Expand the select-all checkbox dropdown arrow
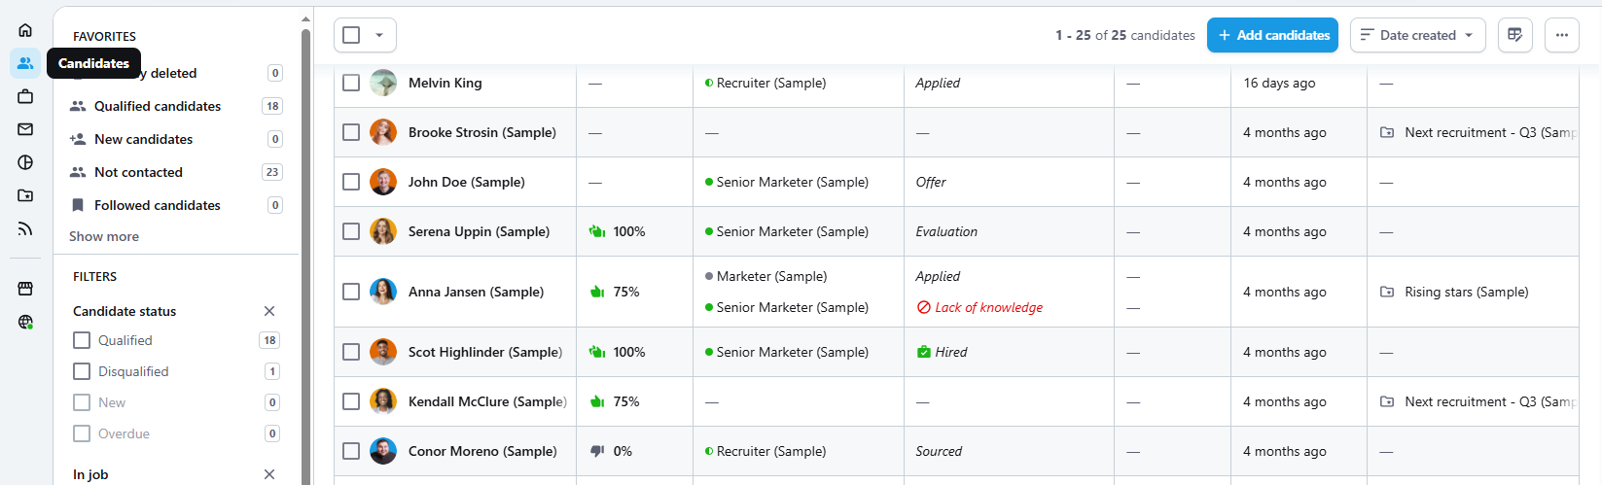 click(x=379, y=35)
